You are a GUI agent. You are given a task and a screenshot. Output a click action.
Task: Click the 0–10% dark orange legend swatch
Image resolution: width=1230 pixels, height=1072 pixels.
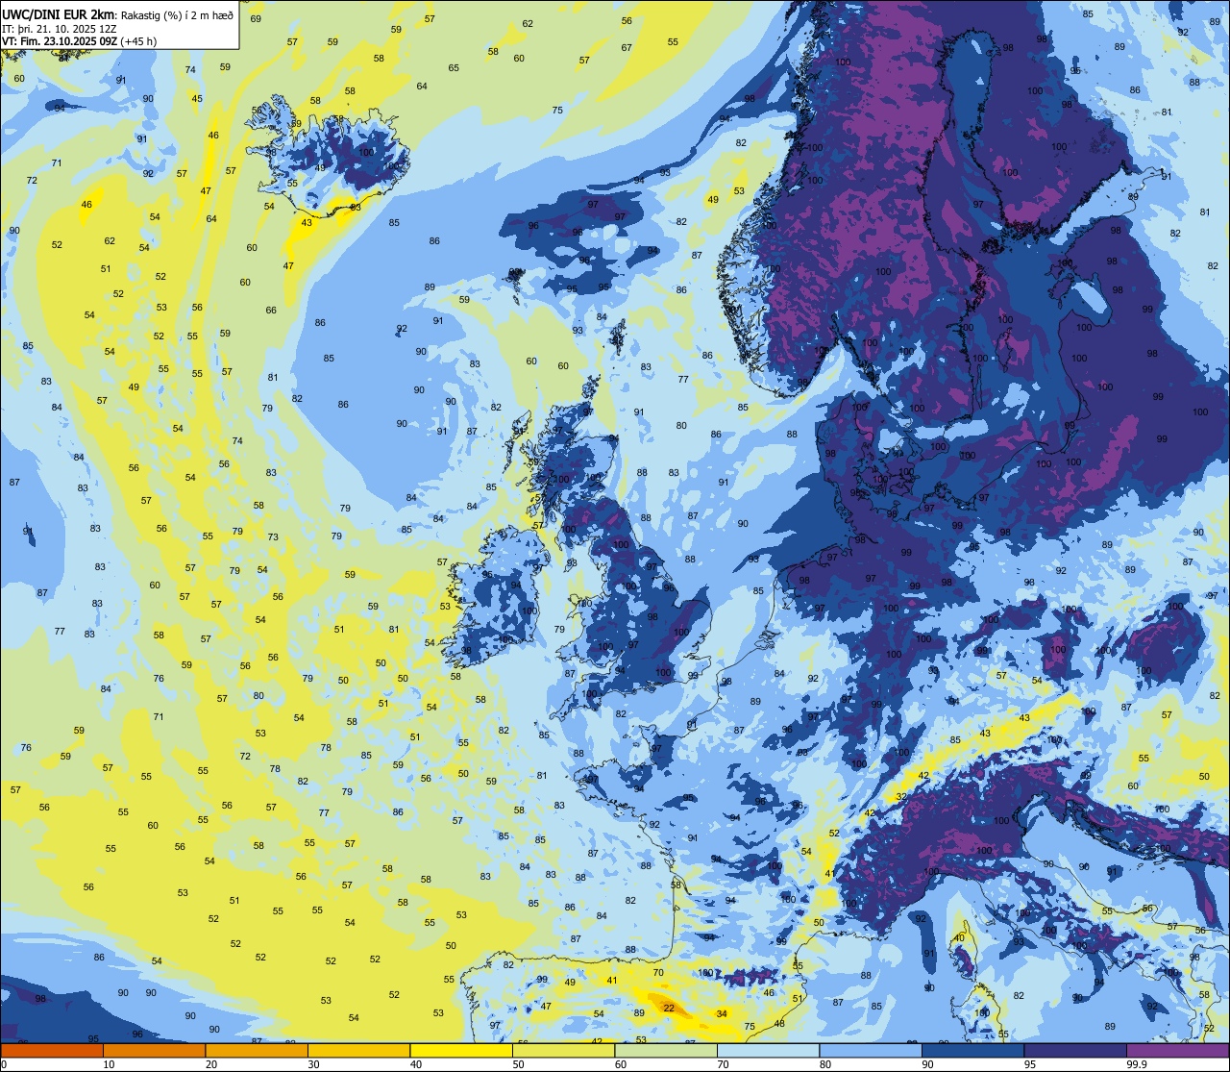click(x=52, y=1051)
